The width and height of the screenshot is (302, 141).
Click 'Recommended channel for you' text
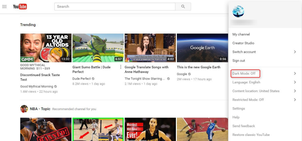coord(74,109)
